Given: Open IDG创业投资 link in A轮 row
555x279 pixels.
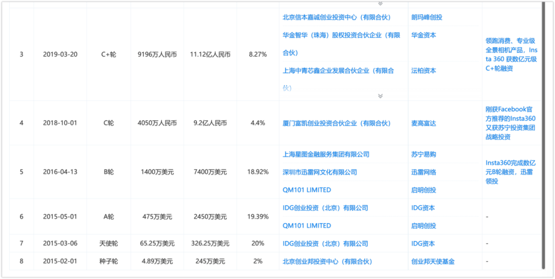Looking at the screenshot, I should tap(325, 208).
